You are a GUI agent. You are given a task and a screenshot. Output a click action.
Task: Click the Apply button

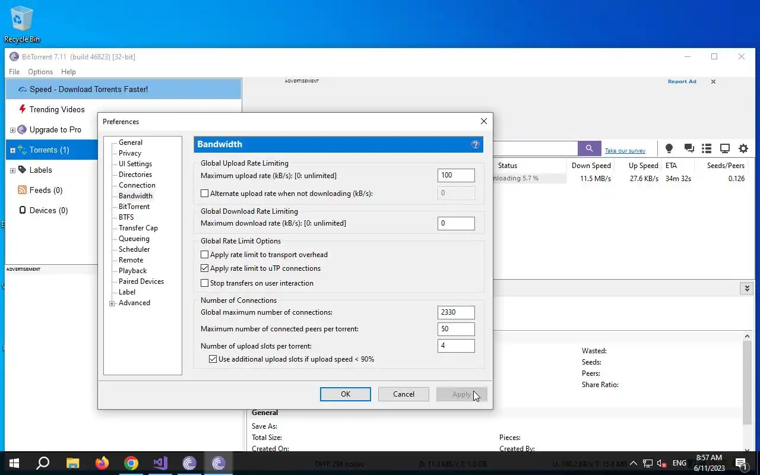(x=461, y=394)
